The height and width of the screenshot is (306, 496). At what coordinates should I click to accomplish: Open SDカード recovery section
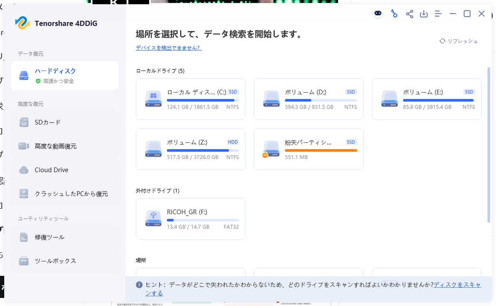click(x=65, y=123)
